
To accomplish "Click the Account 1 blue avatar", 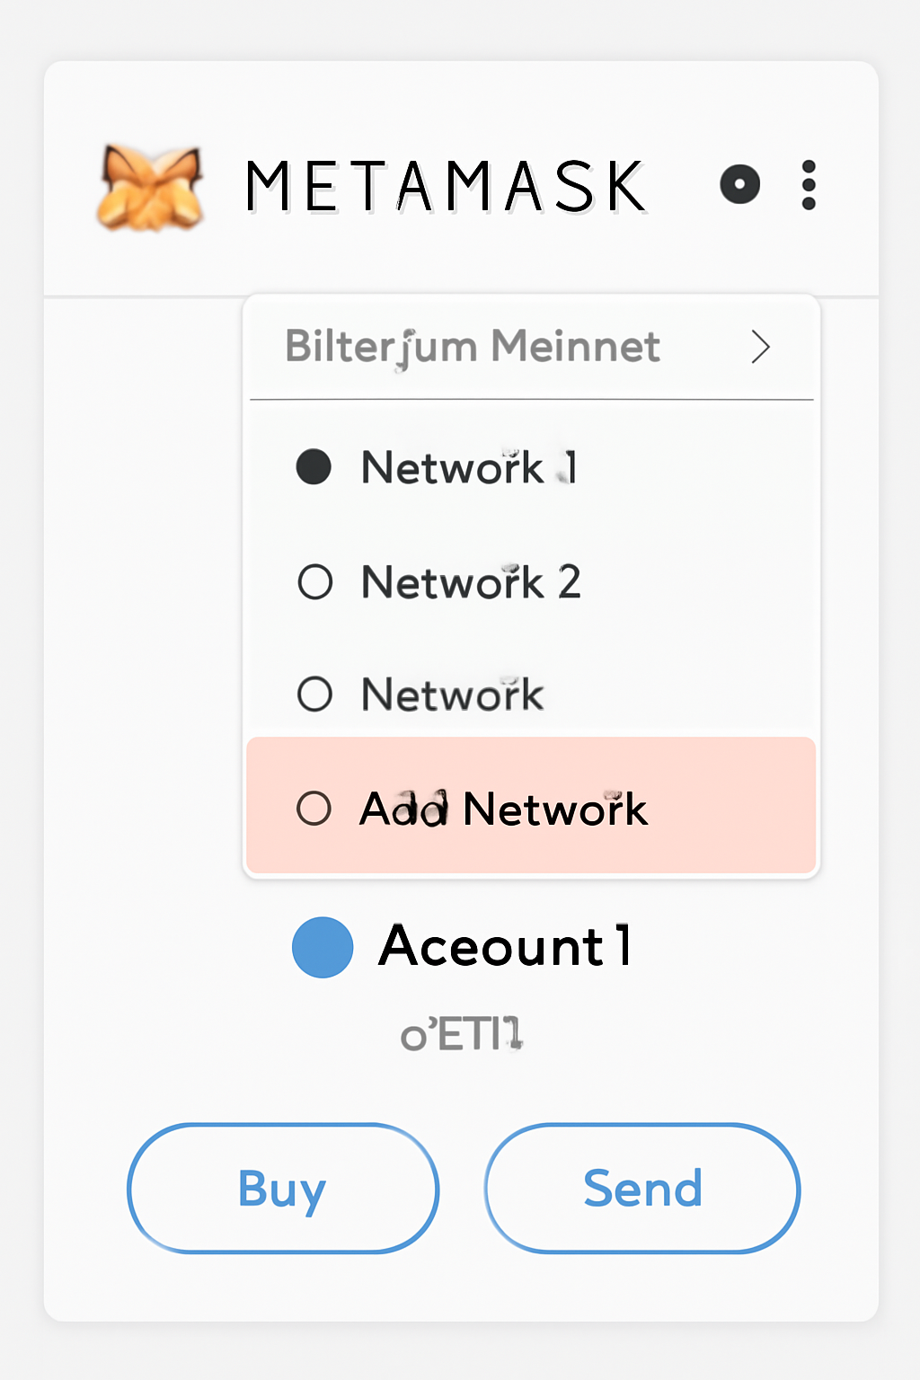I will pos(322,945).
